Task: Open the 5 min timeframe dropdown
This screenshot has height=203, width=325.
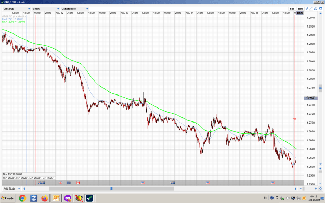Action: [x=46, y=9]
